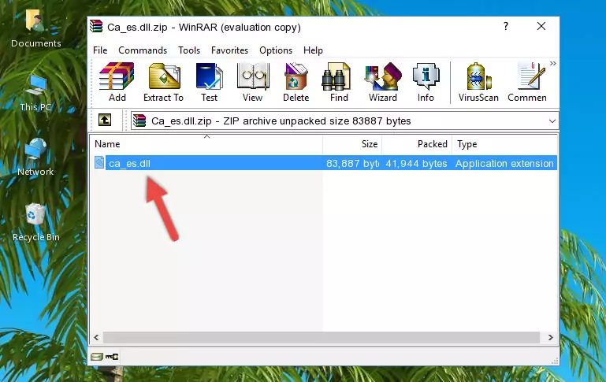The height and width of the screenshot is (382, 606).
Task: Select the ca_es.dll file row
Action: coord(324,163)
